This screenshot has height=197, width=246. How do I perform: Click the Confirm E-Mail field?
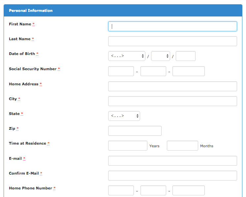click(172, 176)
